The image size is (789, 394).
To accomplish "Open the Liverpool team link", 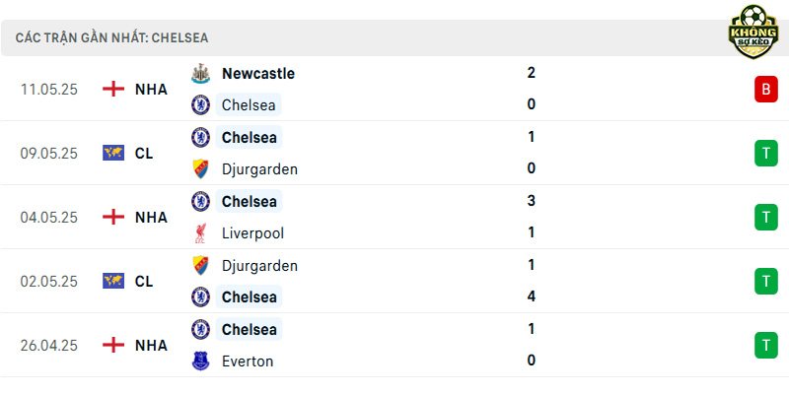I will coord(252,233).
